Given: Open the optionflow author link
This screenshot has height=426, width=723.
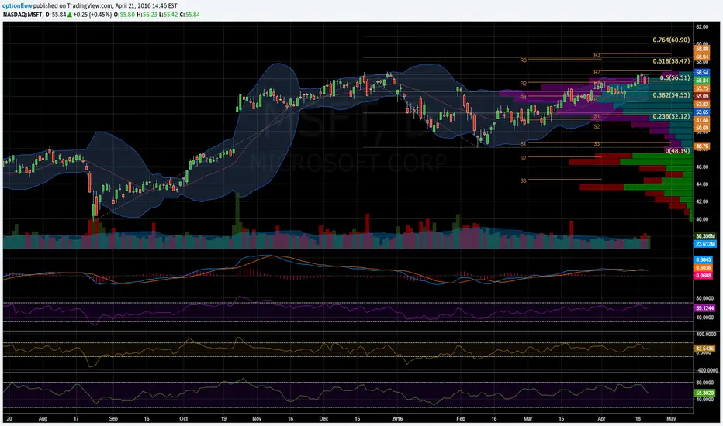Looking at the screenshot, I should pos(17,6).
